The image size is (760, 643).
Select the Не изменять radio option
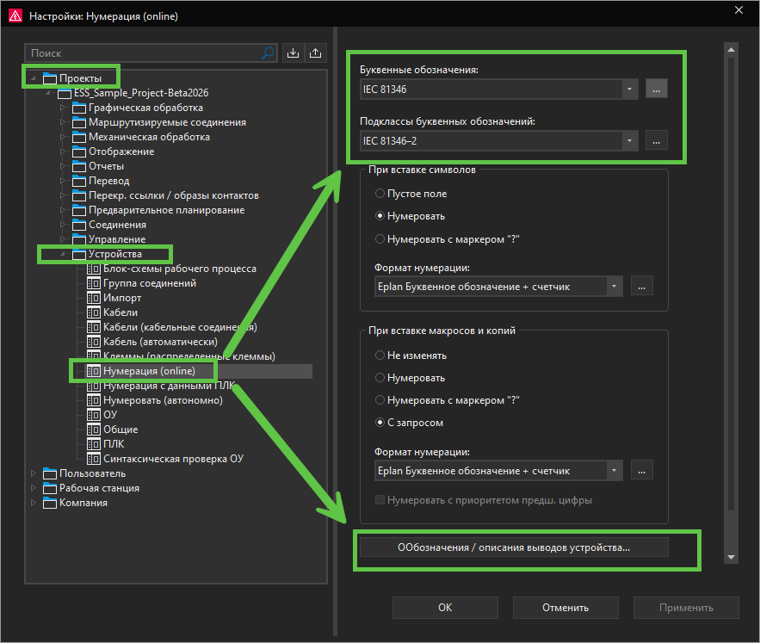click(380, 356)
